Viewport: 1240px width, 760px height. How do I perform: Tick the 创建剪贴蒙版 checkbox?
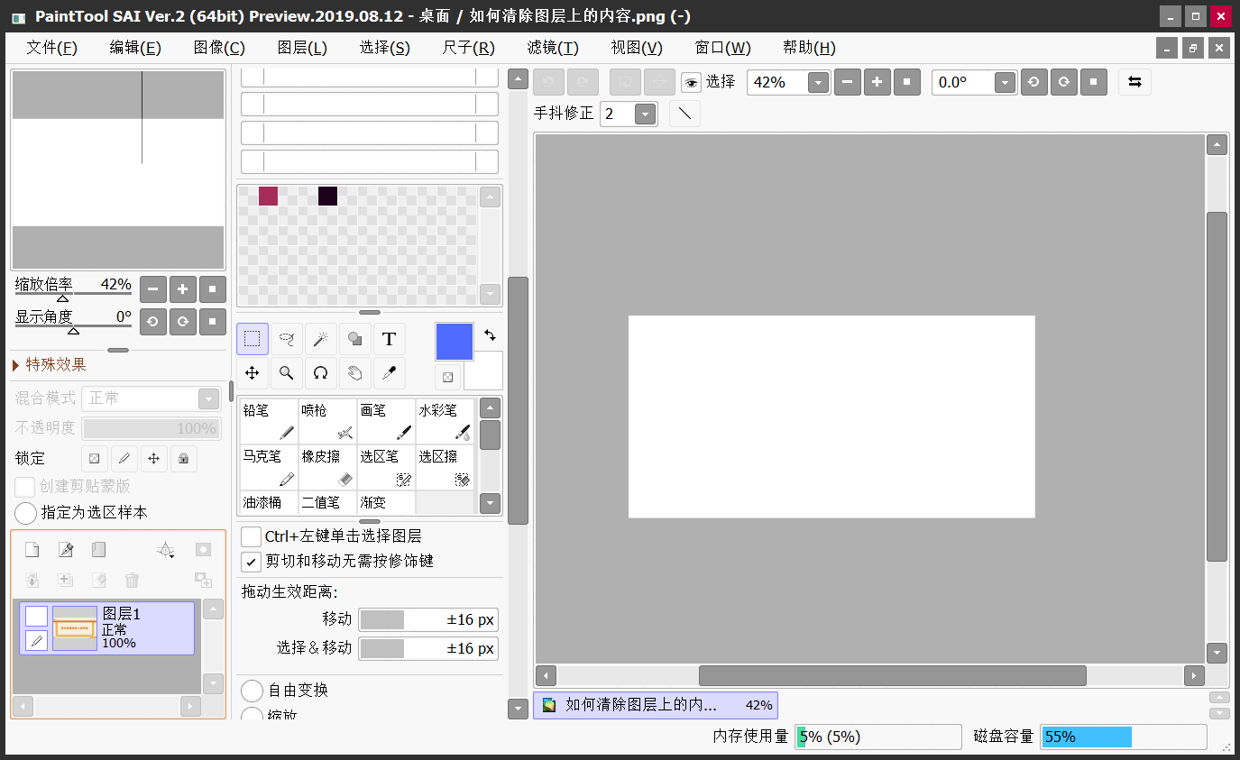25,487
